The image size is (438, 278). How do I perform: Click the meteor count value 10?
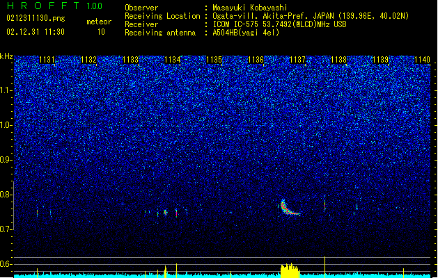[101, 32]
